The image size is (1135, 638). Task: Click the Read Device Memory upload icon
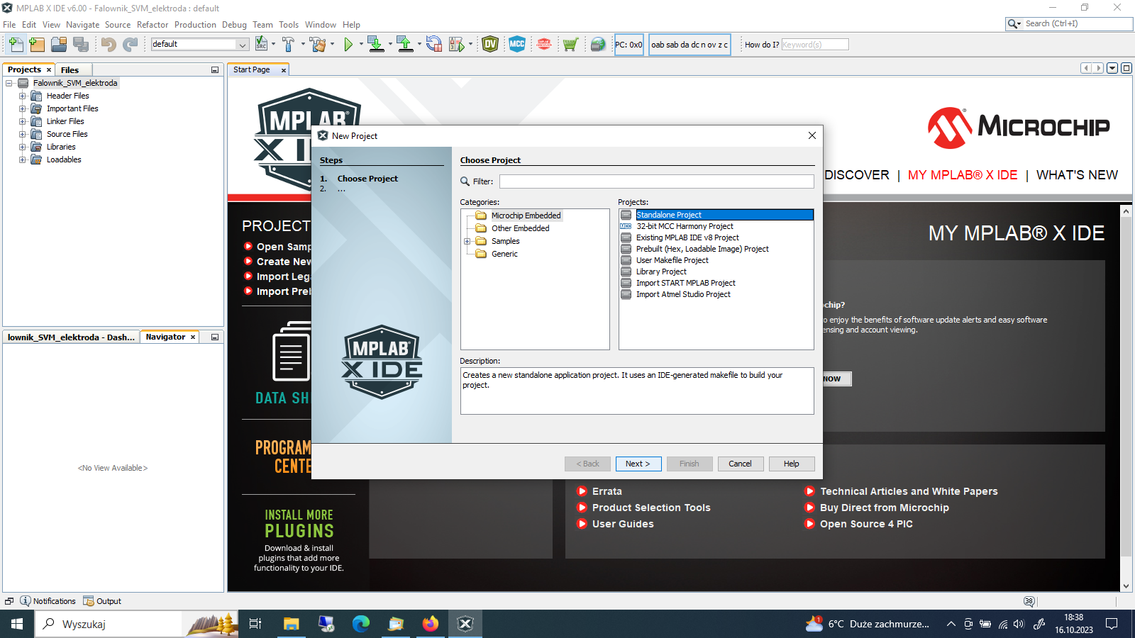tap(405, 45)
